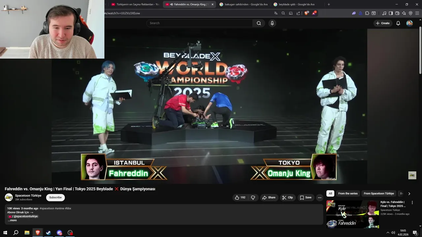422x237 pixels.
Task: Focus the YouTube search box
Action: click(x=199, y=23)
